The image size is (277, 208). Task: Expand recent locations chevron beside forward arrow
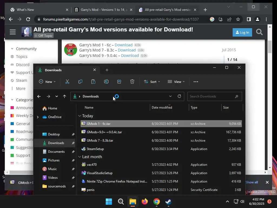pos(57,96)
